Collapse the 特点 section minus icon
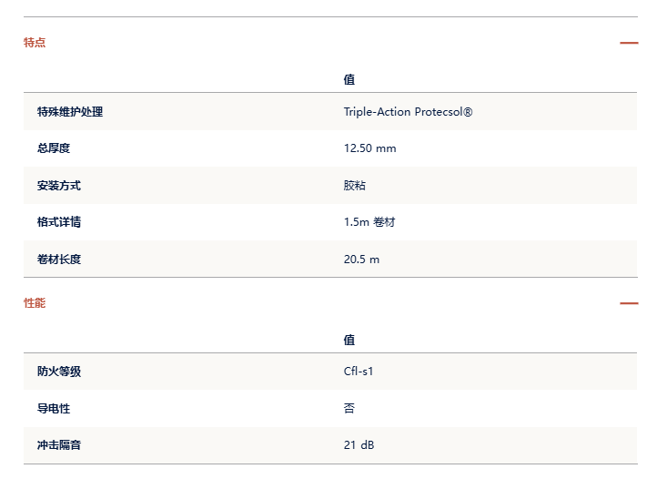Image resolution: width=667 pixels, height=479 pixels. click(x=629, y=43)
